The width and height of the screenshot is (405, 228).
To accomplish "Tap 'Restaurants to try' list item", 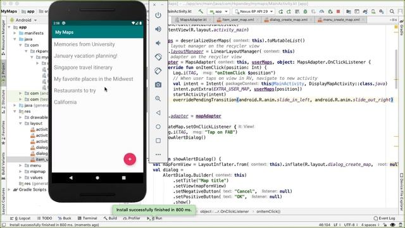I will 97,91.
